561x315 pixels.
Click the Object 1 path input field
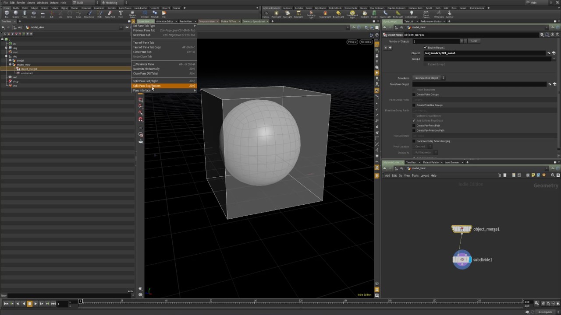484,53
